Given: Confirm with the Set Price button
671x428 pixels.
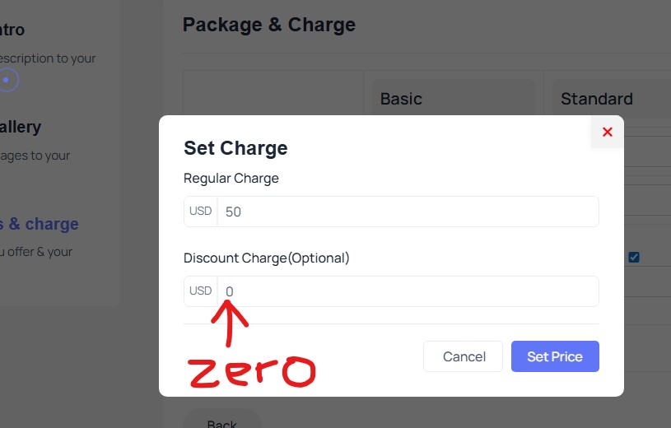Looking at the screenshot, I should (x=554, y=356).
